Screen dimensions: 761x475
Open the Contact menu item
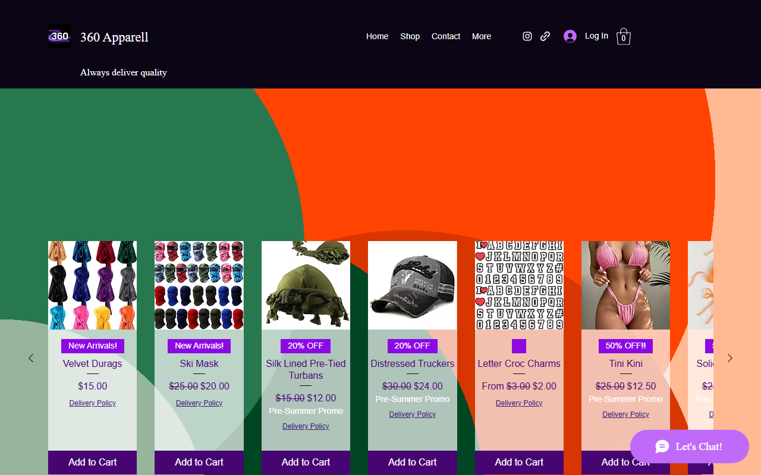446,36
